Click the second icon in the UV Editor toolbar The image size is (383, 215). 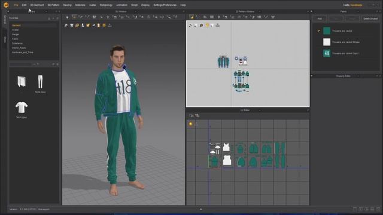(x=197, y=115)
